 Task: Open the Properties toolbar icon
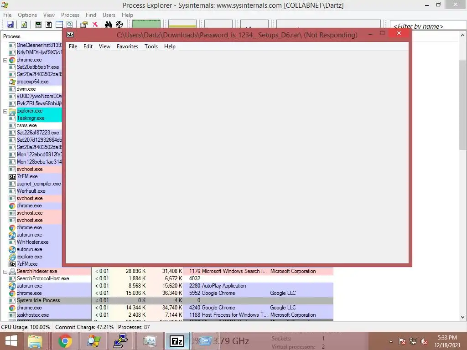(x=84, y=25)
